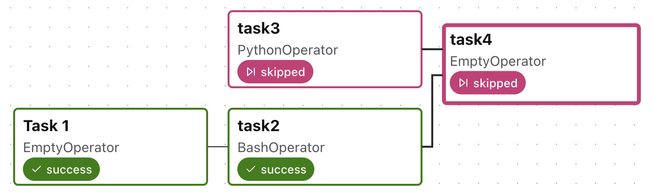Select the elbow edge from task2 to task4

tap(432, 112)
